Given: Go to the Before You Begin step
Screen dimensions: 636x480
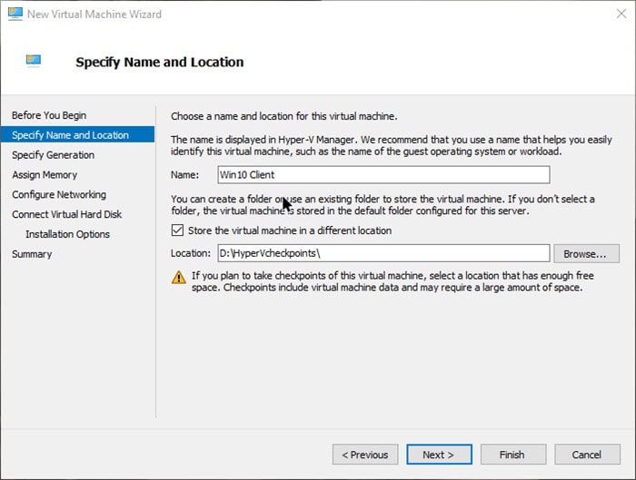Looking at the screenshot, I should coord(49,115).
